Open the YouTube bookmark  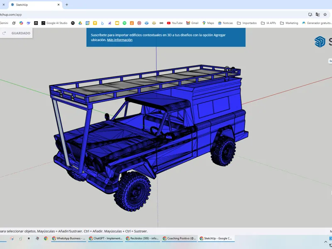(x=175, y=23)
